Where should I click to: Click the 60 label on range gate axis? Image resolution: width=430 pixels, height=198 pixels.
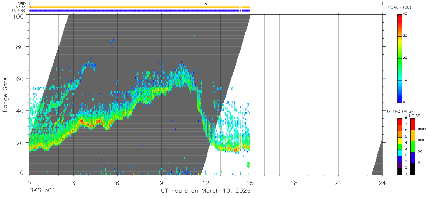click(20, 79)
